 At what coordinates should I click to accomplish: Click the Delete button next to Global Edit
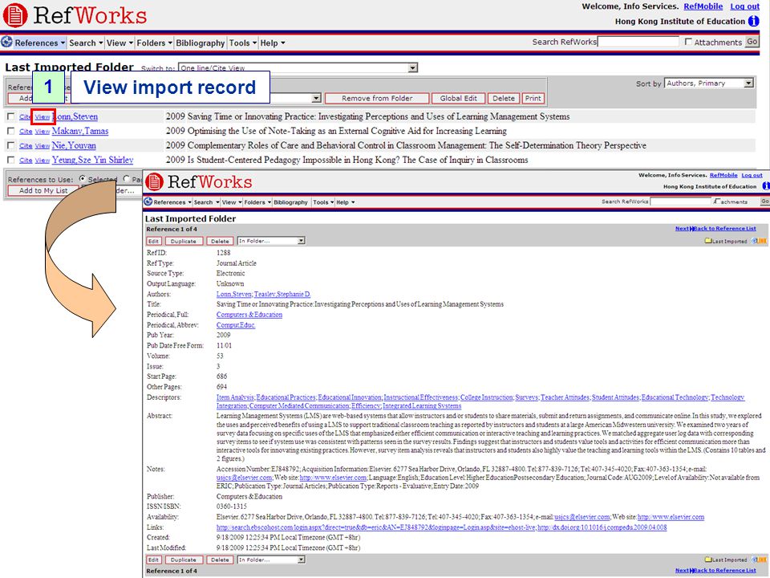coord(504,98)
